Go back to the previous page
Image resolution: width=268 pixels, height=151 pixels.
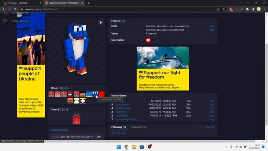(4, 9)
